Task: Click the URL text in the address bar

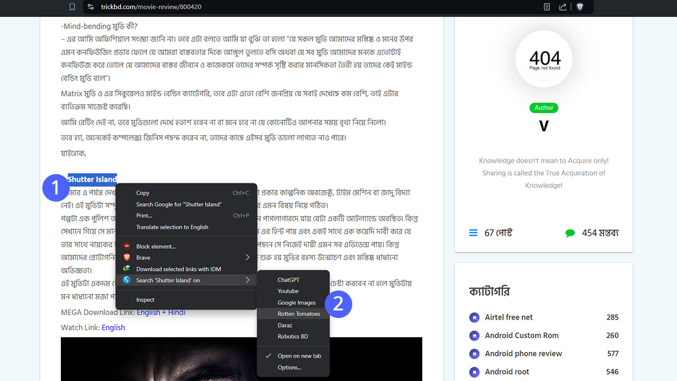Action: point(151,7)
